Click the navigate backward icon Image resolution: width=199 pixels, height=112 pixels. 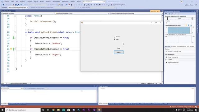pos(3,5)
